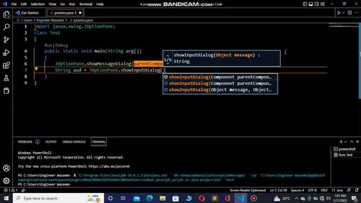Open the Run menu
The width and height of the screenshot is (361, 203).
pos(72,4)
